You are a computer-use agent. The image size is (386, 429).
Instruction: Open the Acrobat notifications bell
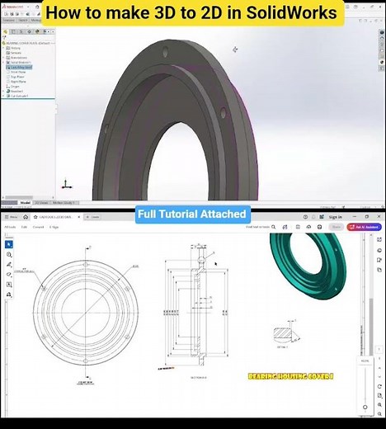tap(313, 217)
